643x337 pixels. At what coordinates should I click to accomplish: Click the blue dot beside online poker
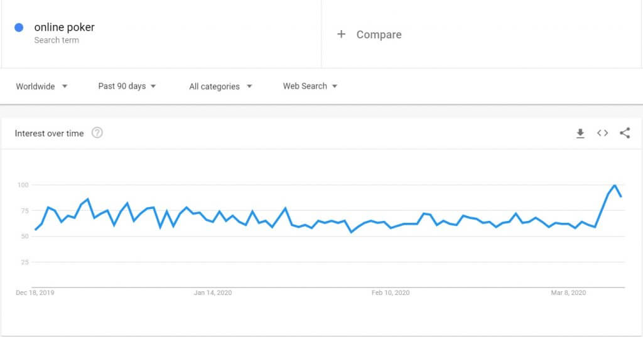point(19,28)
